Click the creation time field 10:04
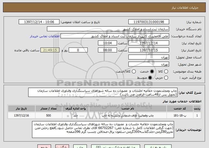 [107, 43]
